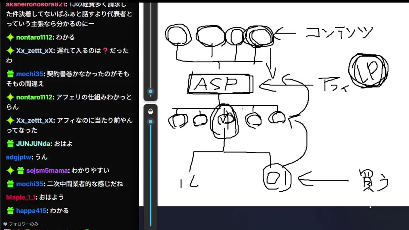This screenshot has width=409, height=230.
Task: Click the message 契約書巻かなかったのがそもそもの間違え
Action: click(68, 79)
